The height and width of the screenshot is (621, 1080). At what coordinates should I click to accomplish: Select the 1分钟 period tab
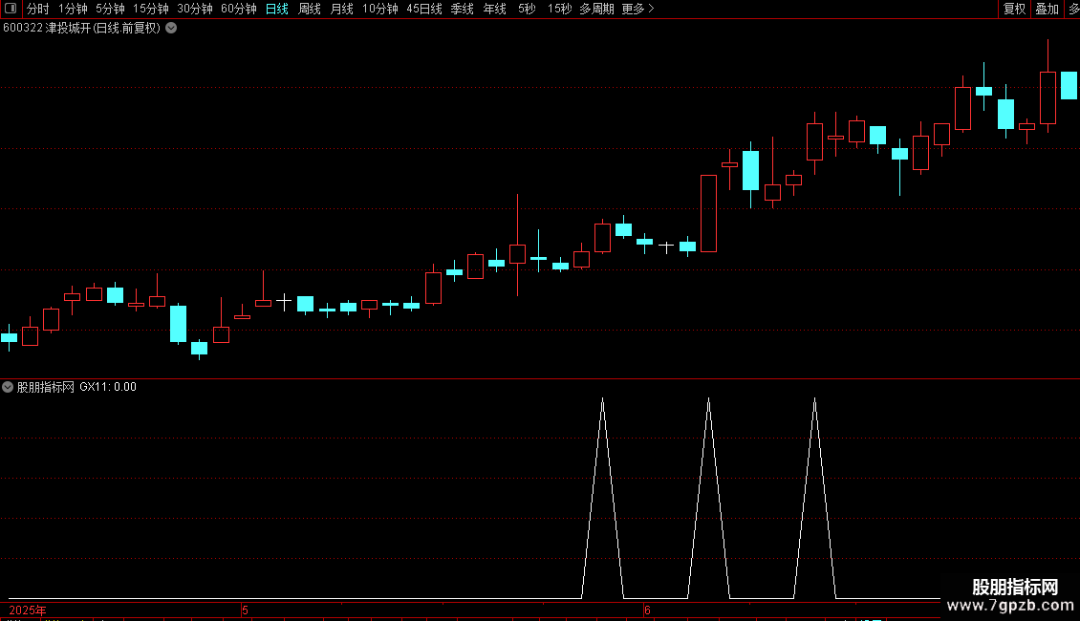click(73, 9)
